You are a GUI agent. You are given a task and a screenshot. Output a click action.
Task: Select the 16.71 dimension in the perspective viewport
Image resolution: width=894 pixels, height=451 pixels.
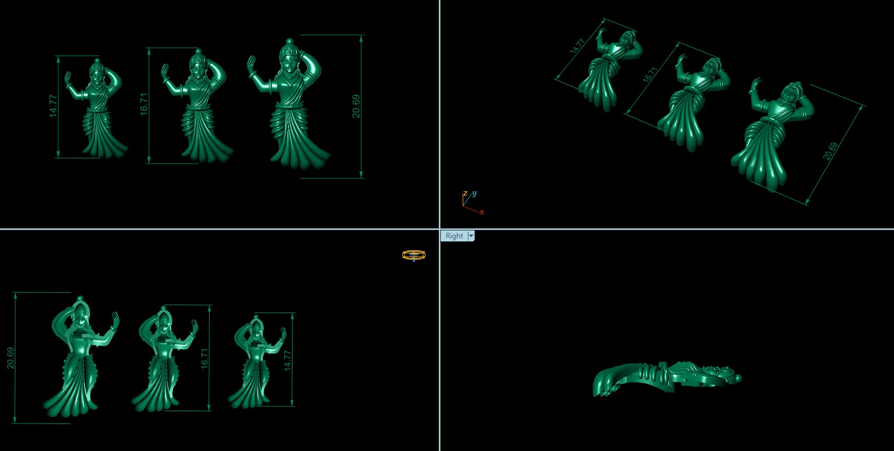point(649,75)
